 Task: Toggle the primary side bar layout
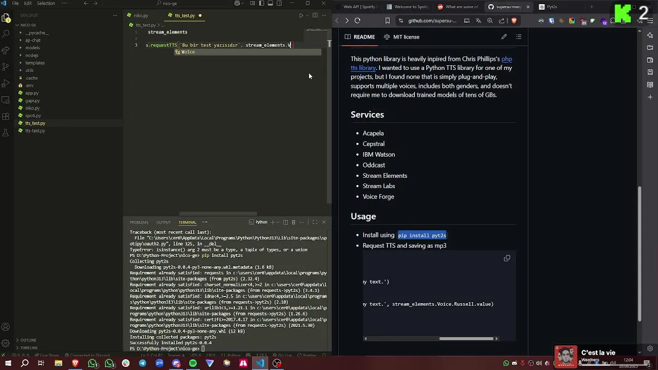tap(261, 3)
